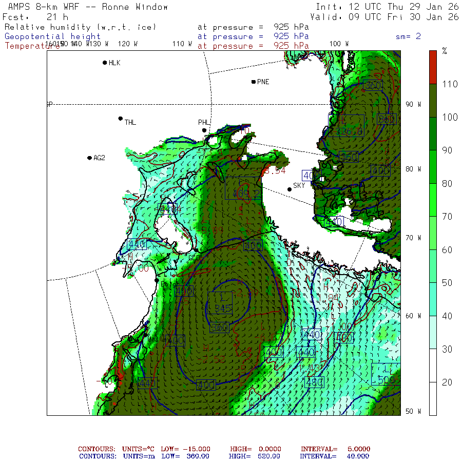Click the blue 'INTERVAL= 40.000' legend text

(334, 456)
